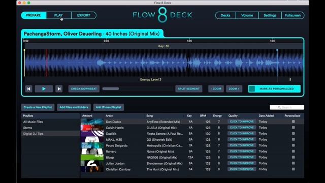Click Create a New Playlist

coord(38,107)
